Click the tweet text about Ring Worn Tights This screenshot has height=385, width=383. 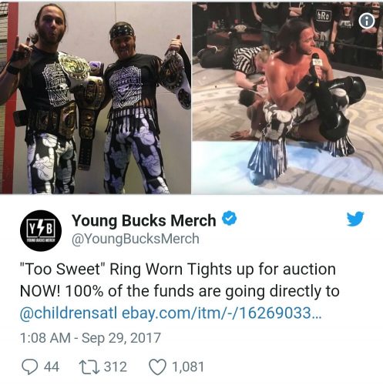(x=180, y=291)
